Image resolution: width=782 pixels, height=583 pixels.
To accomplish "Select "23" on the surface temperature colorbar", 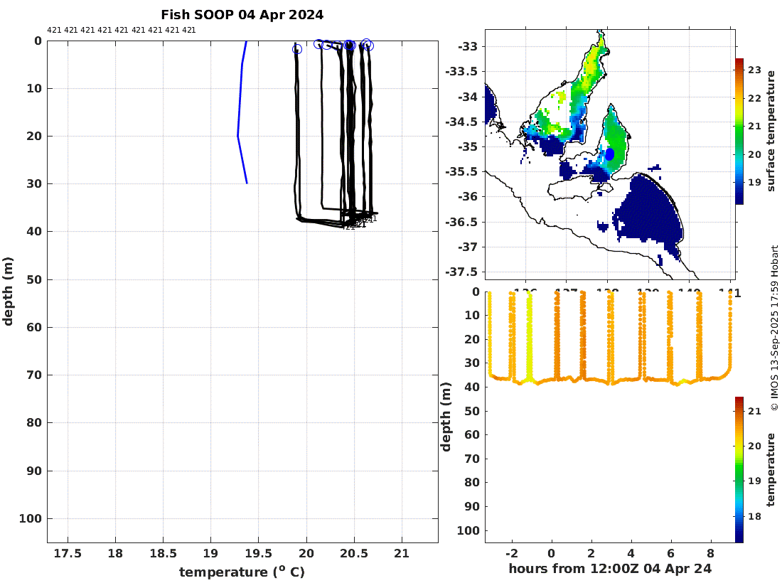I will coord(754,70).
